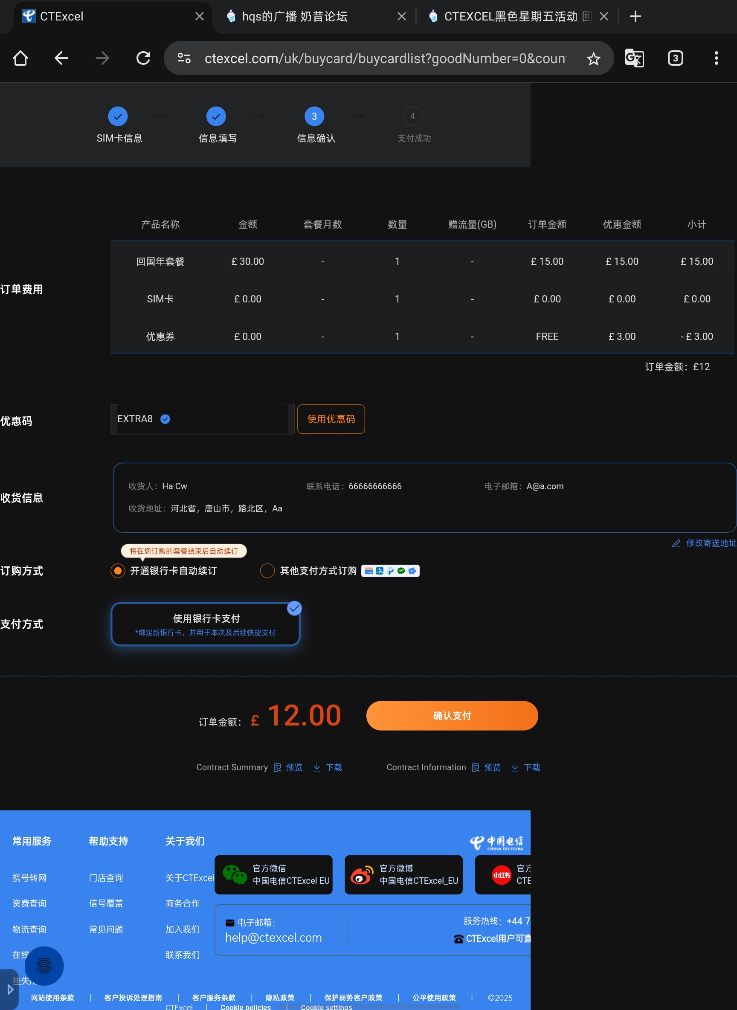Select the 使用银行卡支付 payment card
Viewport: 737px width, 1010px height.
coord(205,624)
